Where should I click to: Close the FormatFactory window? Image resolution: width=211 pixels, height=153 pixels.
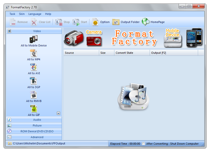[199, 6]
